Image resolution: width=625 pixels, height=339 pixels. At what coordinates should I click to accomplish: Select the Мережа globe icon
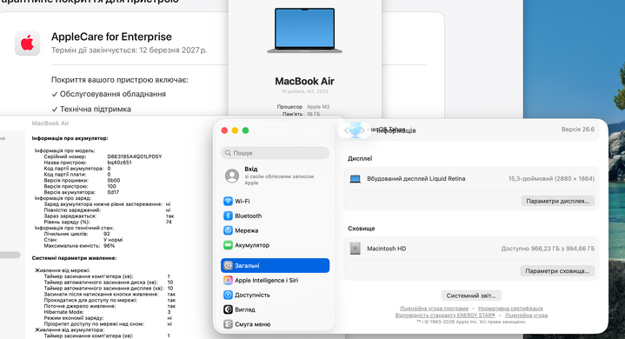click(x=228, y=230)
